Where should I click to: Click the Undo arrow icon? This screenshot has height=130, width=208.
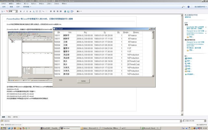(7, 11)
